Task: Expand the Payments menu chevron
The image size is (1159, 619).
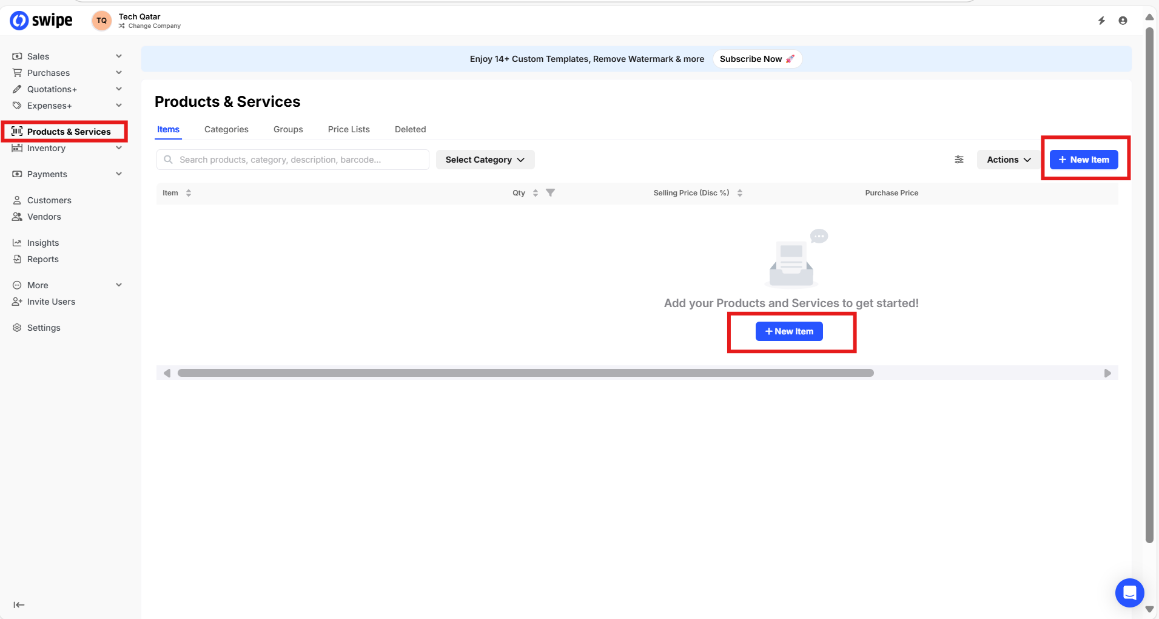Action: click(119, 174)
